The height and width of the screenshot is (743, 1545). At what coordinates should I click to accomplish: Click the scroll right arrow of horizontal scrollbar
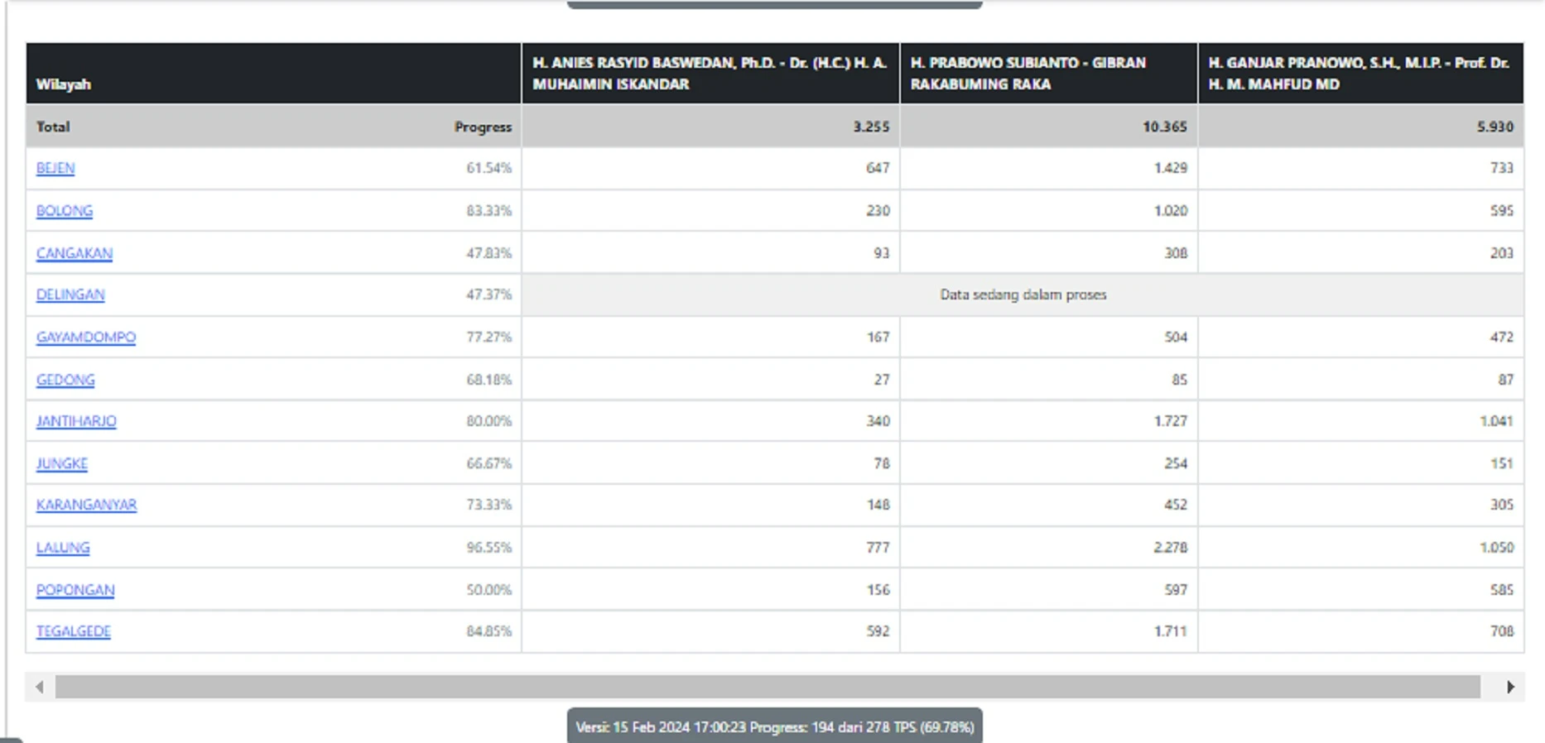1510,687
